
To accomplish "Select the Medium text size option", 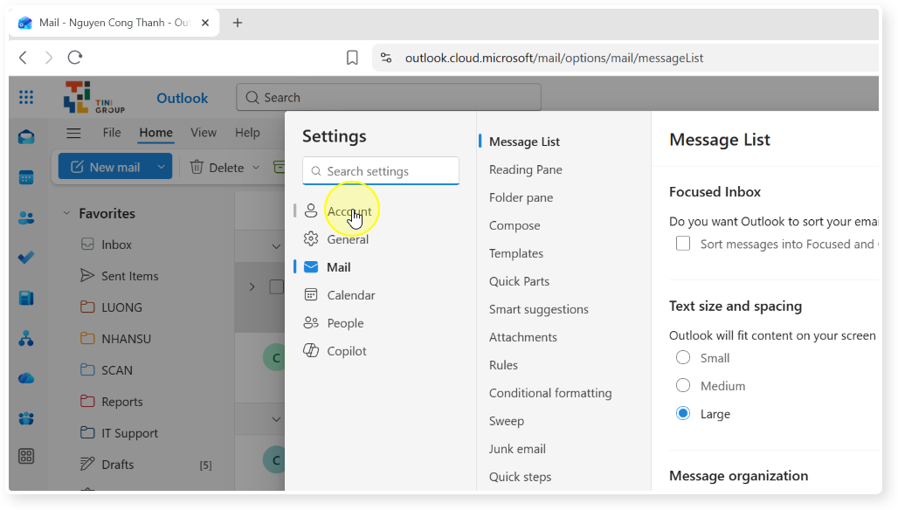I will click(x=682, y=386).
